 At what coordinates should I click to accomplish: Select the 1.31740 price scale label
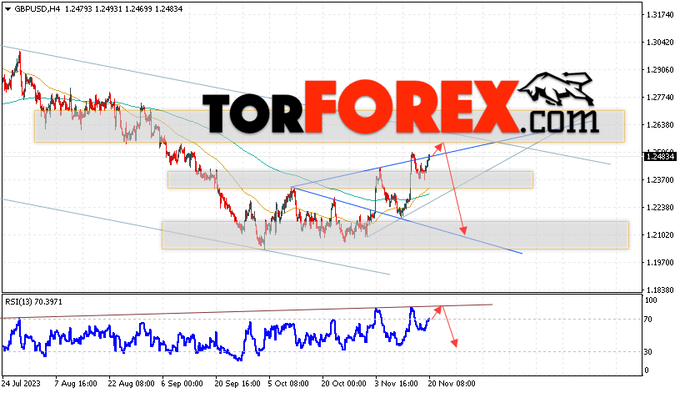(x=660, y=15)
